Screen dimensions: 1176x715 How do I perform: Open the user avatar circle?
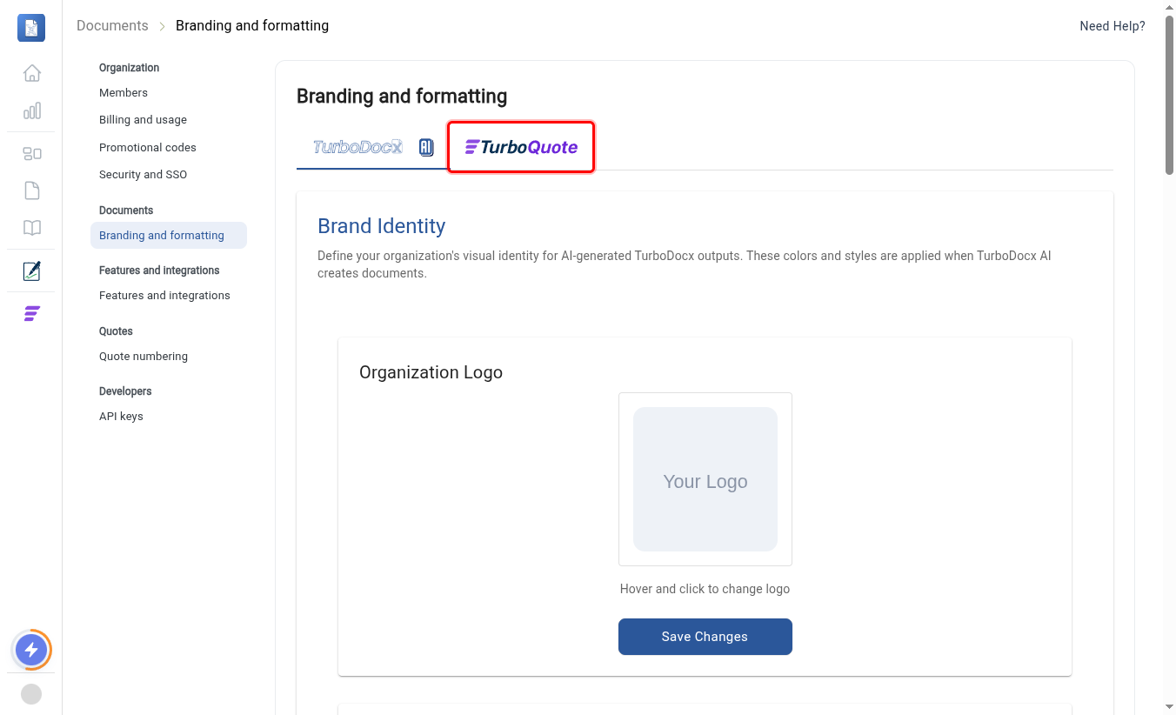pos(31,694)
